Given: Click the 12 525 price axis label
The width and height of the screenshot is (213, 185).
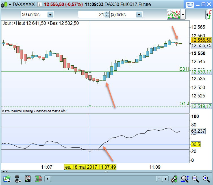Looking at the screenshot, I should [198, 96].
